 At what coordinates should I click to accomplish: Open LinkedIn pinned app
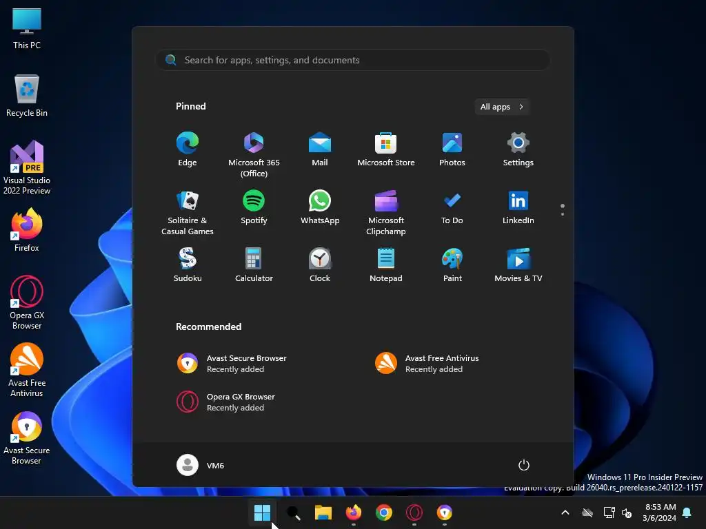pos(518,207)
